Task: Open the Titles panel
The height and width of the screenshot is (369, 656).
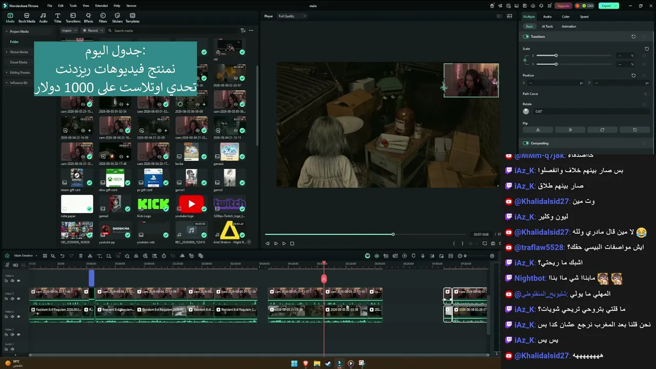Action: coord(57,18)
